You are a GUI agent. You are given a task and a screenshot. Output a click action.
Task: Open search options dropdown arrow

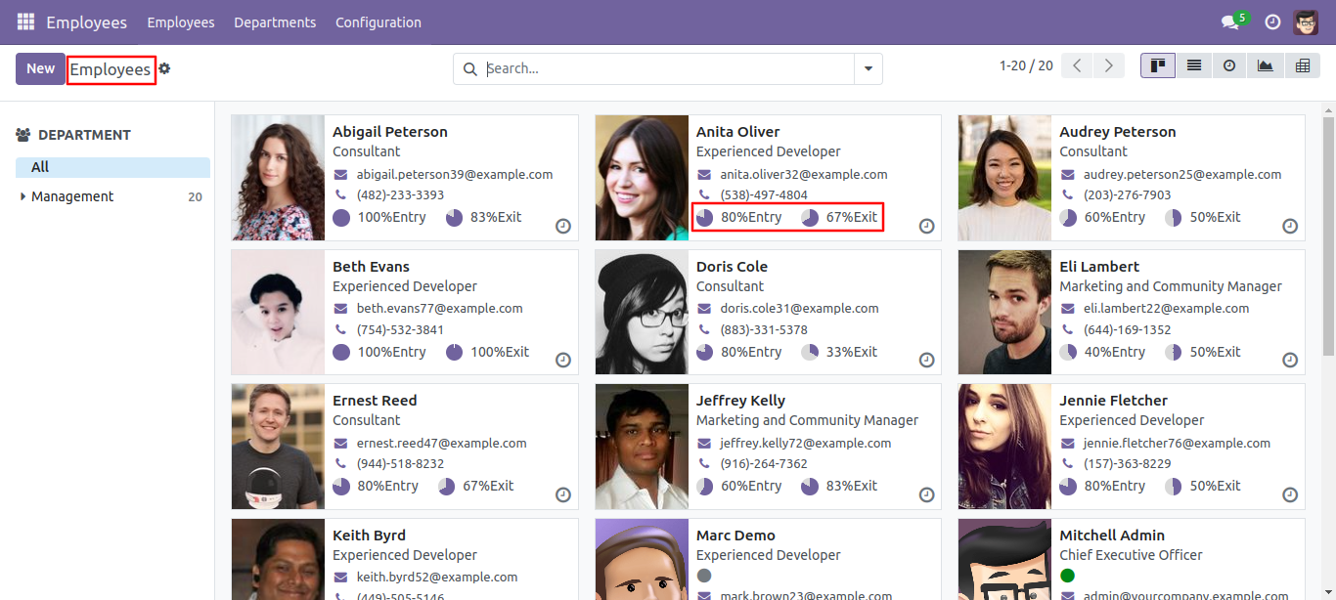868,69
